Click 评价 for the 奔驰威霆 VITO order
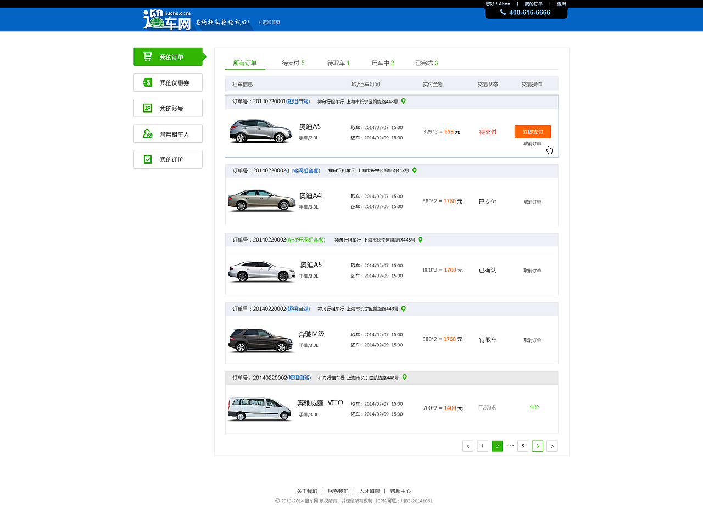Viewport: 703px width, 516px height. pyautogui.click(x=534, y=407)
